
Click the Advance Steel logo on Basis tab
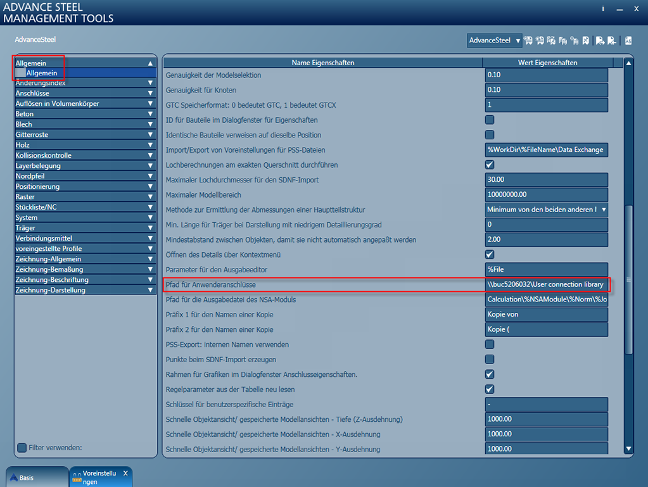(x=14, y=478)
